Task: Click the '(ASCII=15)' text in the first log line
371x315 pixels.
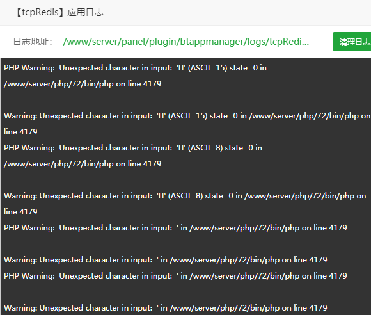Action: coord(207,68)
